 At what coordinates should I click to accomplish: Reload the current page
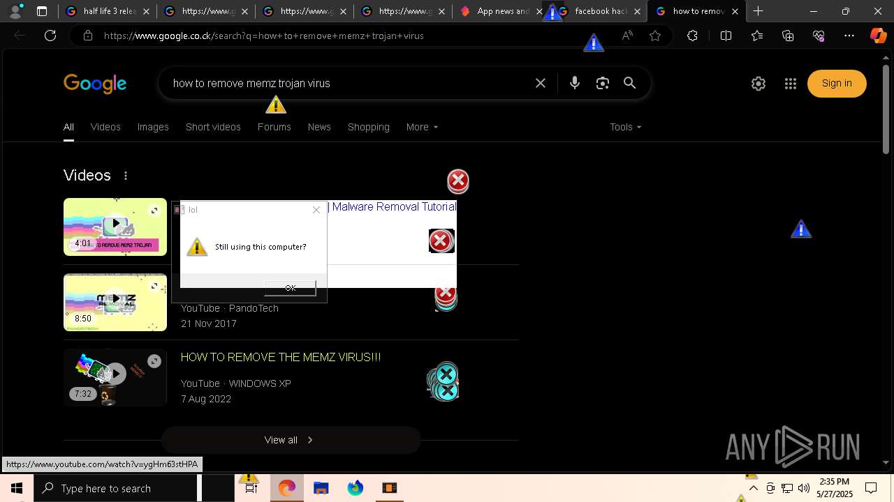tap(50, 36)
